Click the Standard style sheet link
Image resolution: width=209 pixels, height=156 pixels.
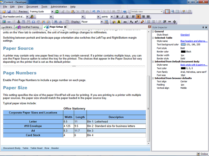point(185,35)
